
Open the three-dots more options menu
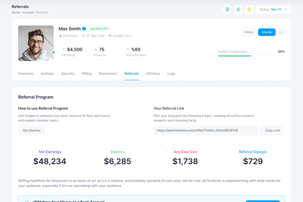pos(281,32)
